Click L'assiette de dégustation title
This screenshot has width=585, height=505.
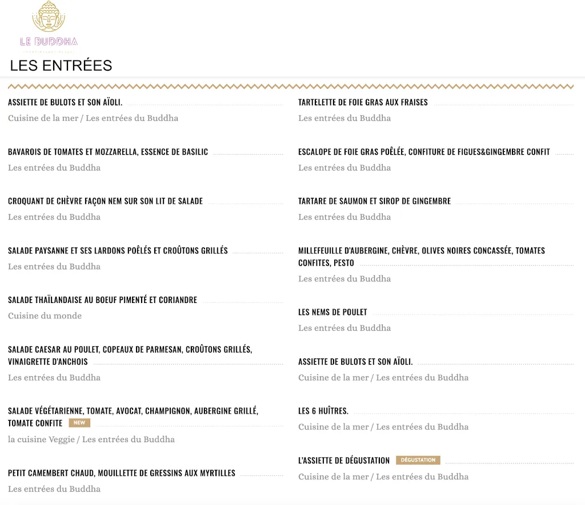(x=343, y=460)
